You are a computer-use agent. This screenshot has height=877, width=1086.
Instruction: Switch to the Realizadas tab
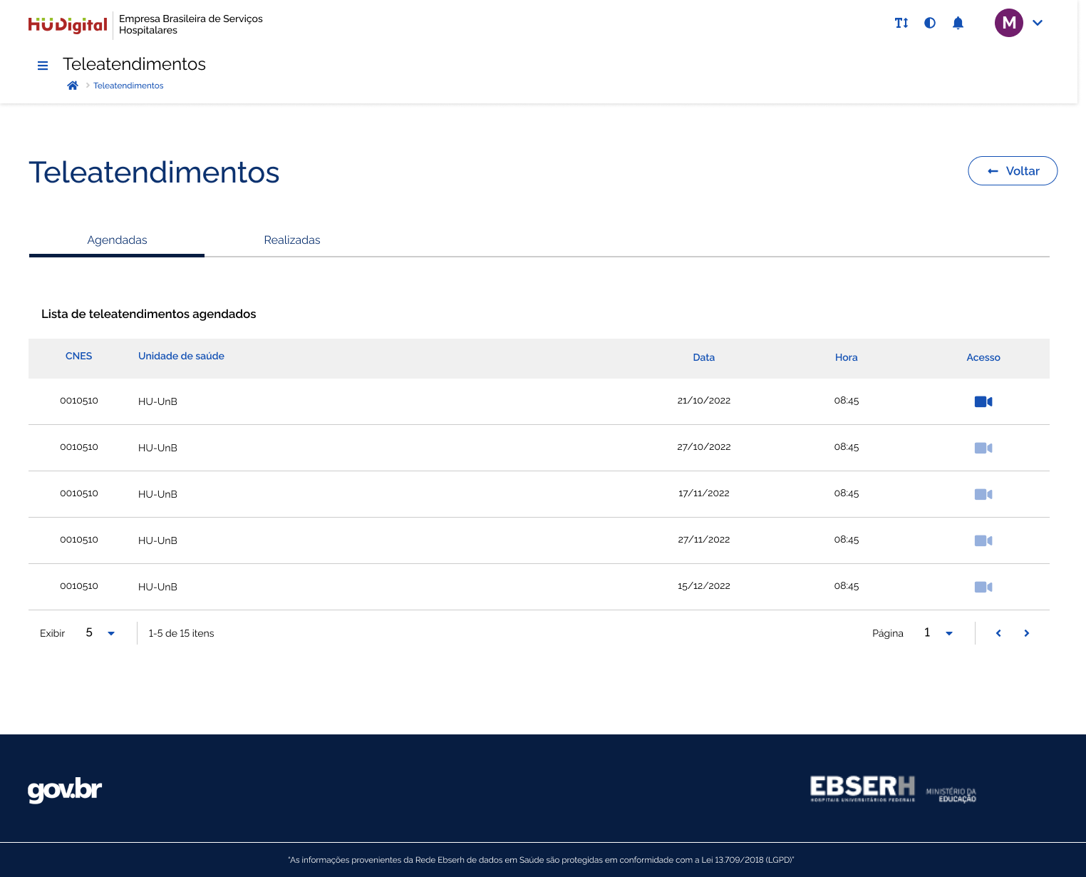[x=292, y=240]
